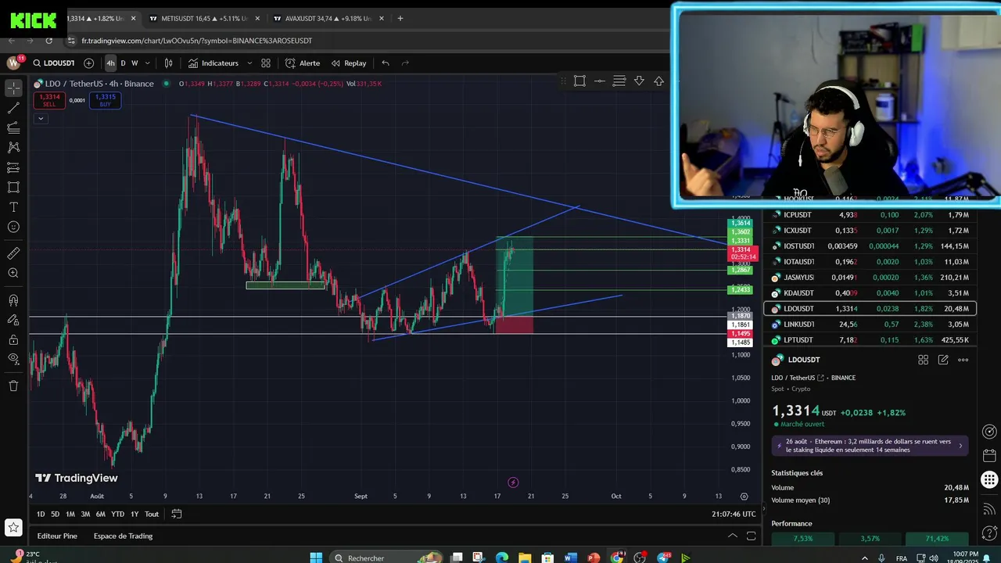1001x563 pixels.
Task: Toggle magnet mode in left toolbar
Action: 13,300
